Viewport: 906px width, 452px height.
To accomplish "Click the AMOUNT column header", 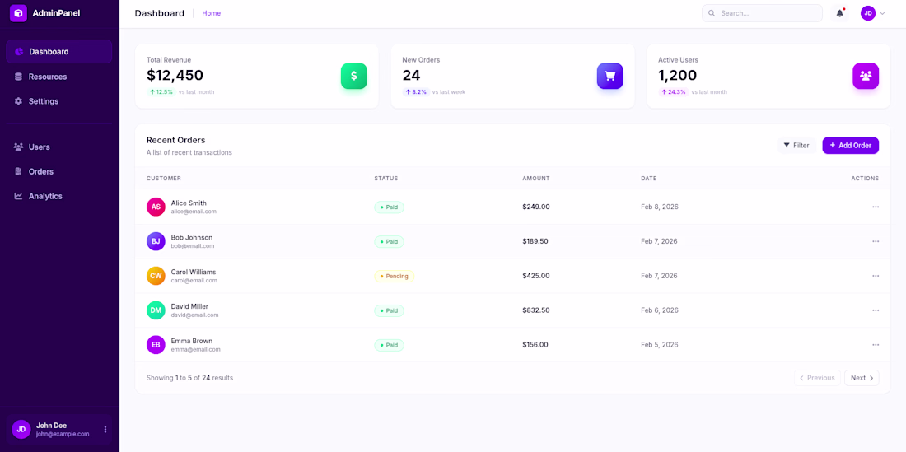I will [536, 179].
